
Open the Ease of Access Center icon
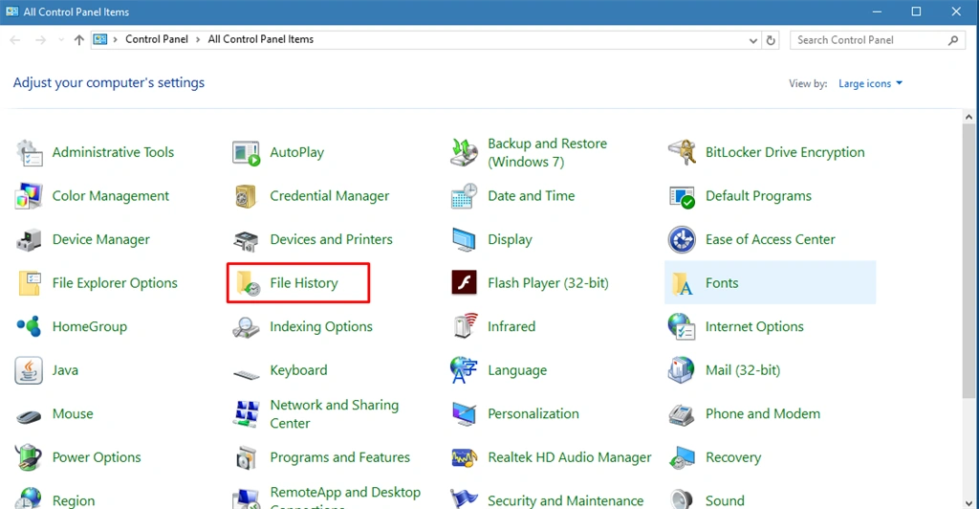(x=681, y=240)
